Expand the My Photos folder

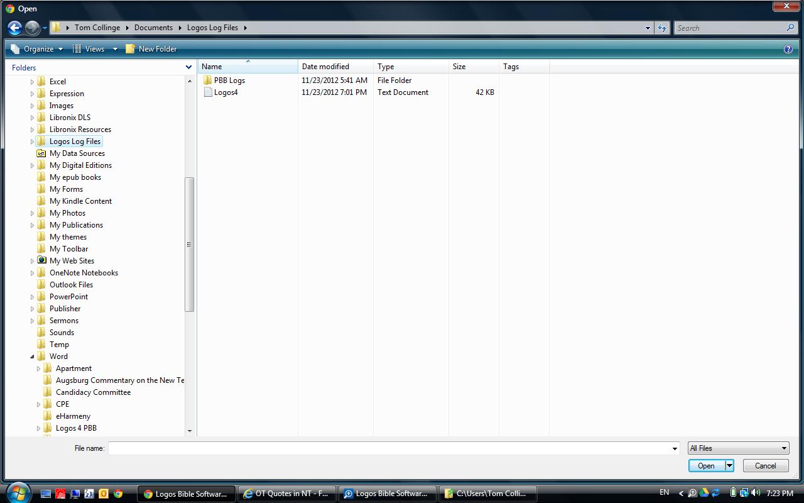[x=33, y=213]
